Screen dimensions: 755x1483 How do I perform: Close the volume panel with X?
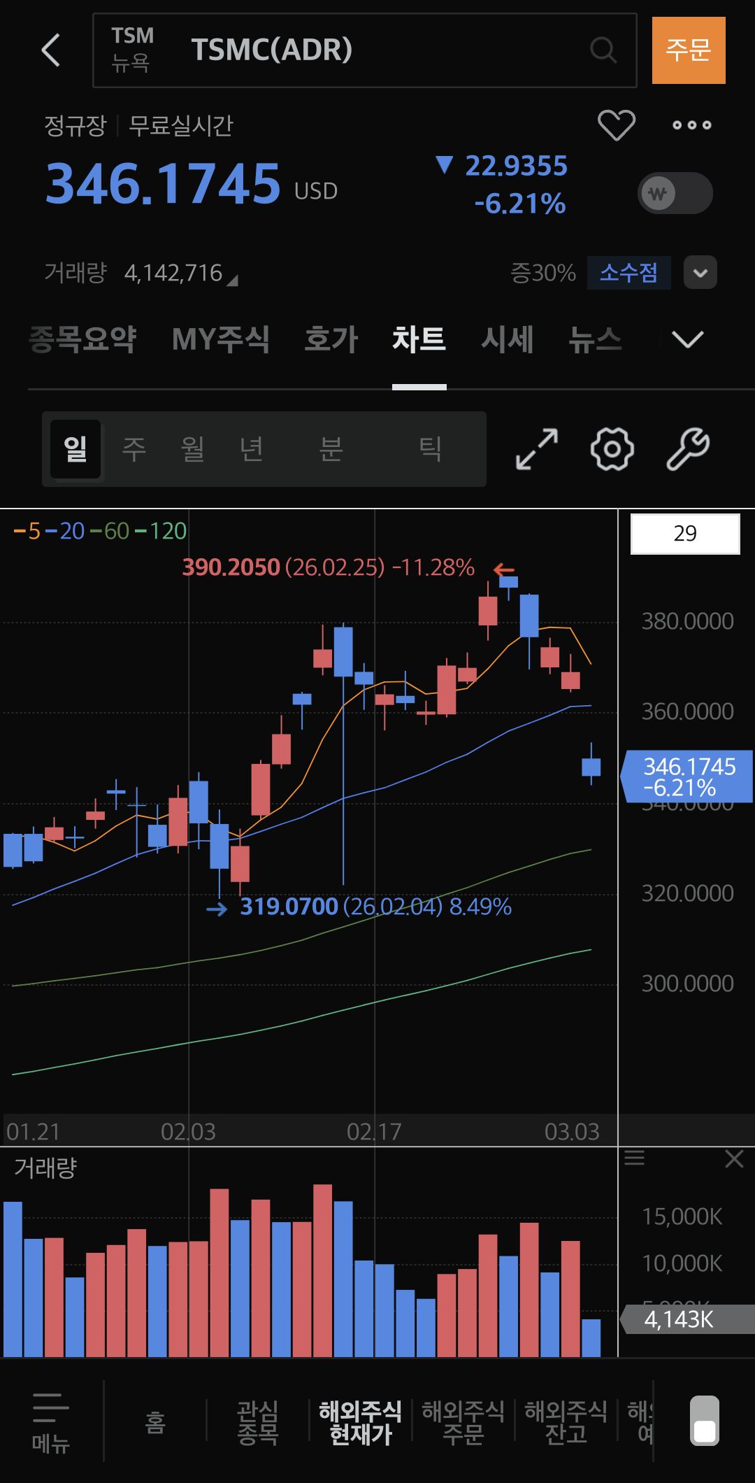pos(734,1159)
